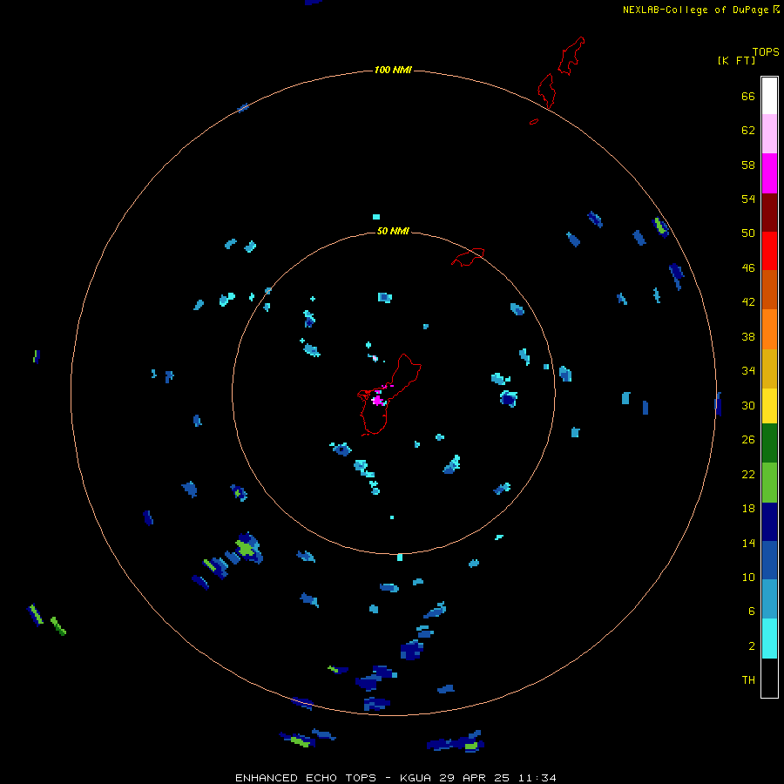Select the 58 scale label
The width and height of the screenshot is (784, 784).
(748, 165)
